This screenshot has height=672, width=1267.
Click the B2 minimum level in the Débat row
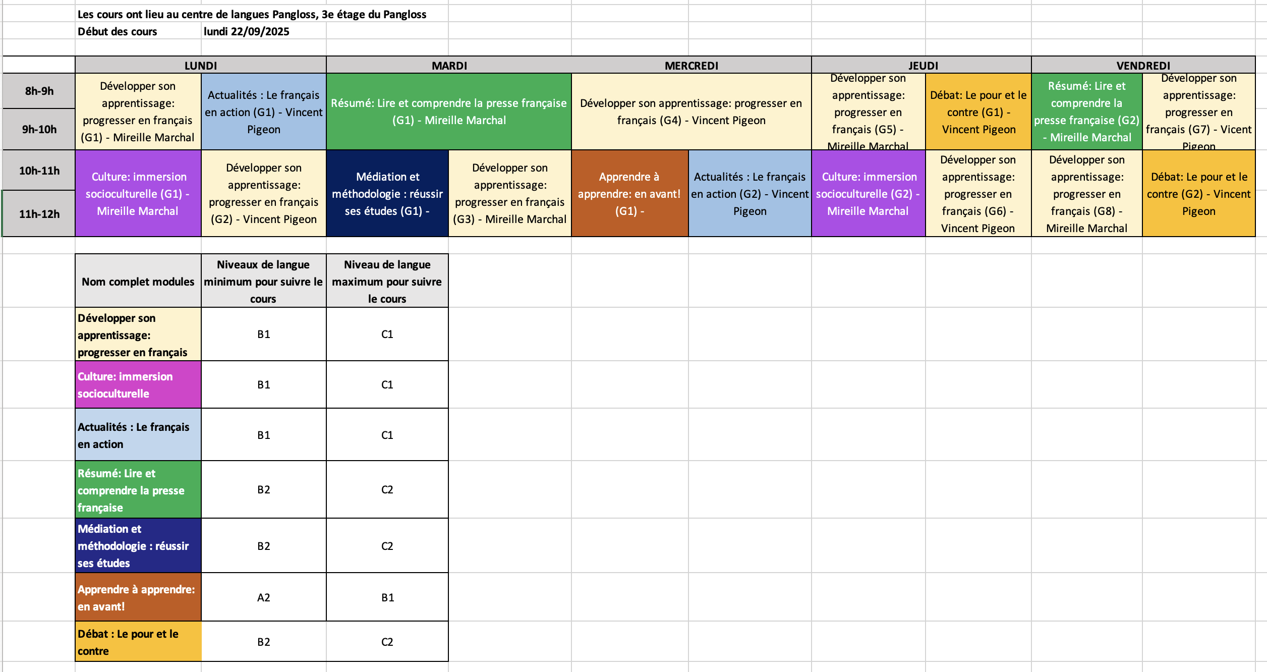click(x=264, y=642)
